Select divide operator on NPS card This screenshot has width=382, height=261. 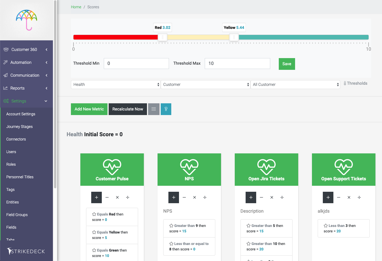[205, 197]
